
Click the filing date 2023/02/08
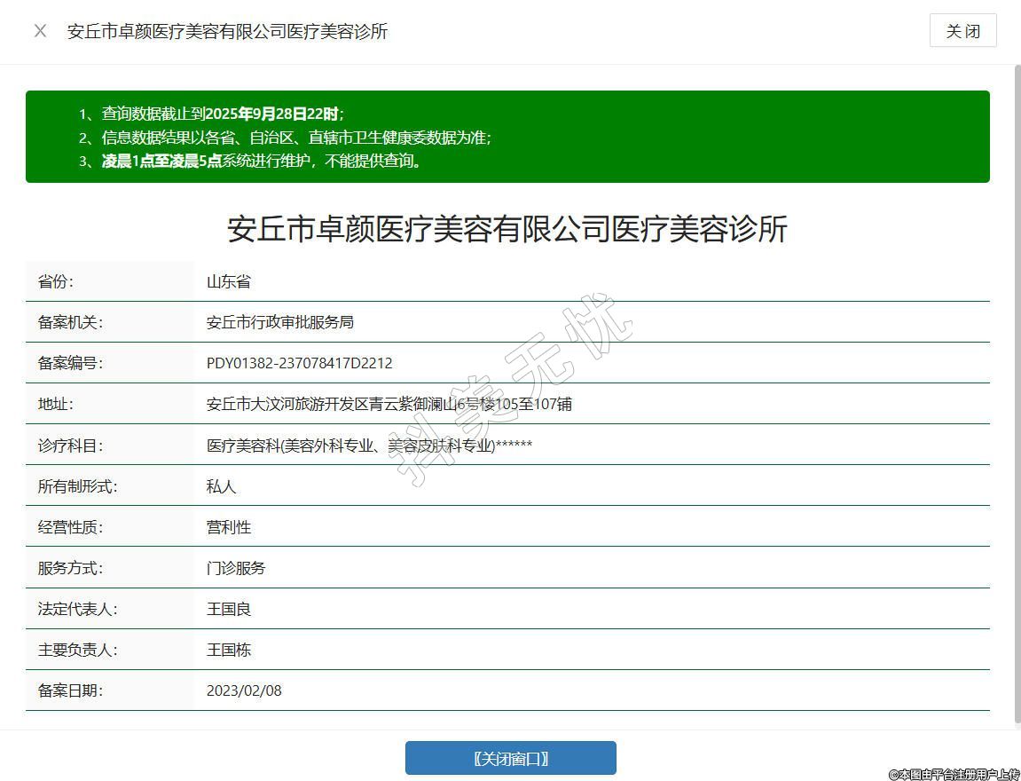pos(244,690)
